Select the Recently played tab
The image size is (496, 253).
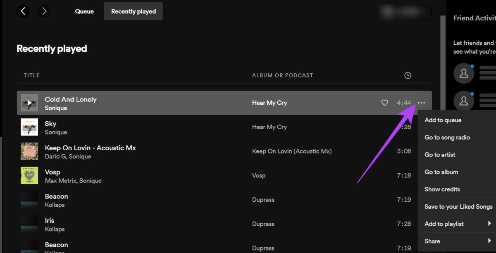[x=134, y=11]
